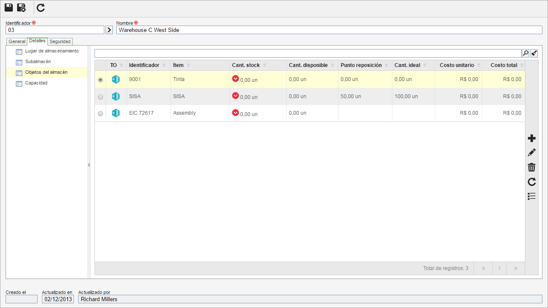
Task: Click the Capacidad form icon
Action: coord(19,84)
